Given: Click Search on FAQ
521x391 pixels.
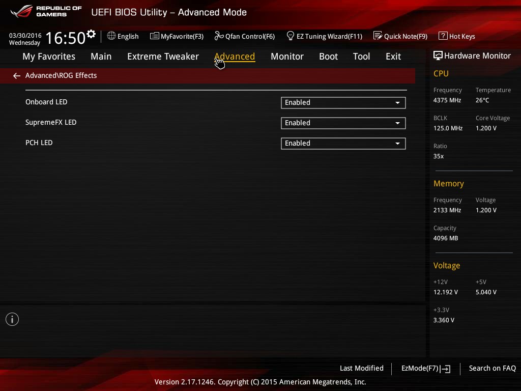Looking at the screenshot, I should (493, 368).
